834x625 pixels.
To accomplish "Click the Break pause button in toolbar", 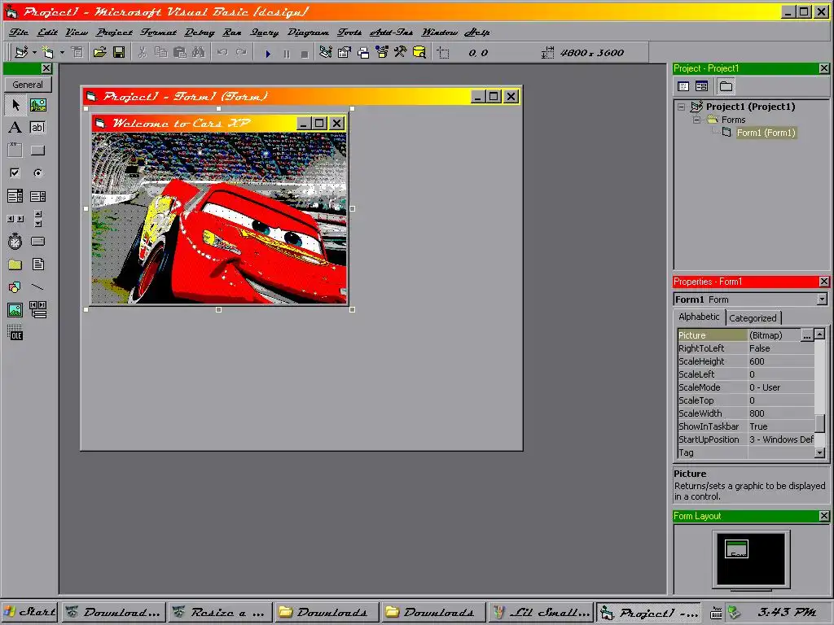I will 287,53.
